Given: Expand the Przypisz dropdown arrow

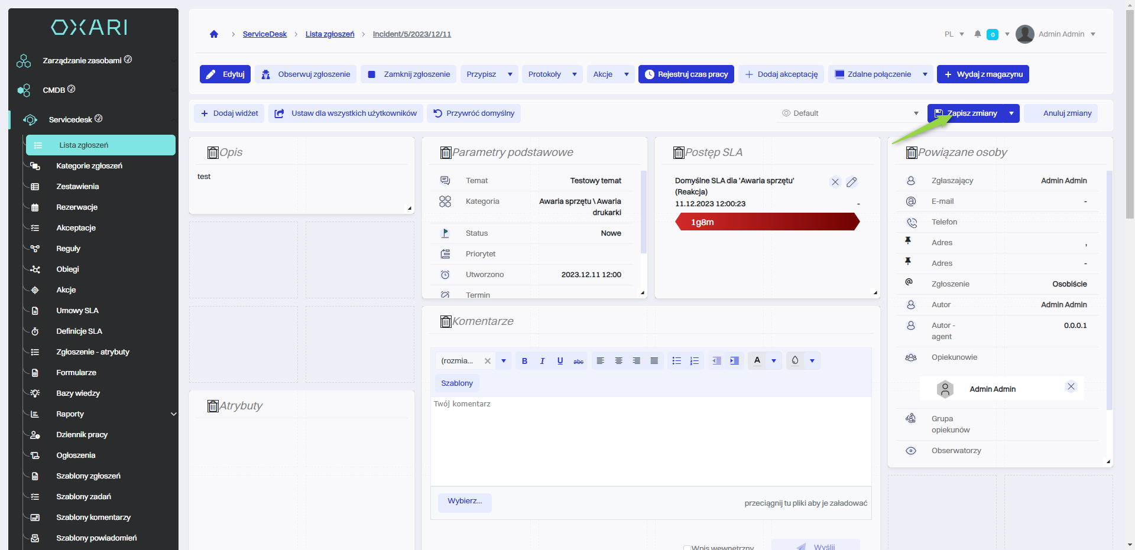Looking at the screenshot, I should point(510,74).
